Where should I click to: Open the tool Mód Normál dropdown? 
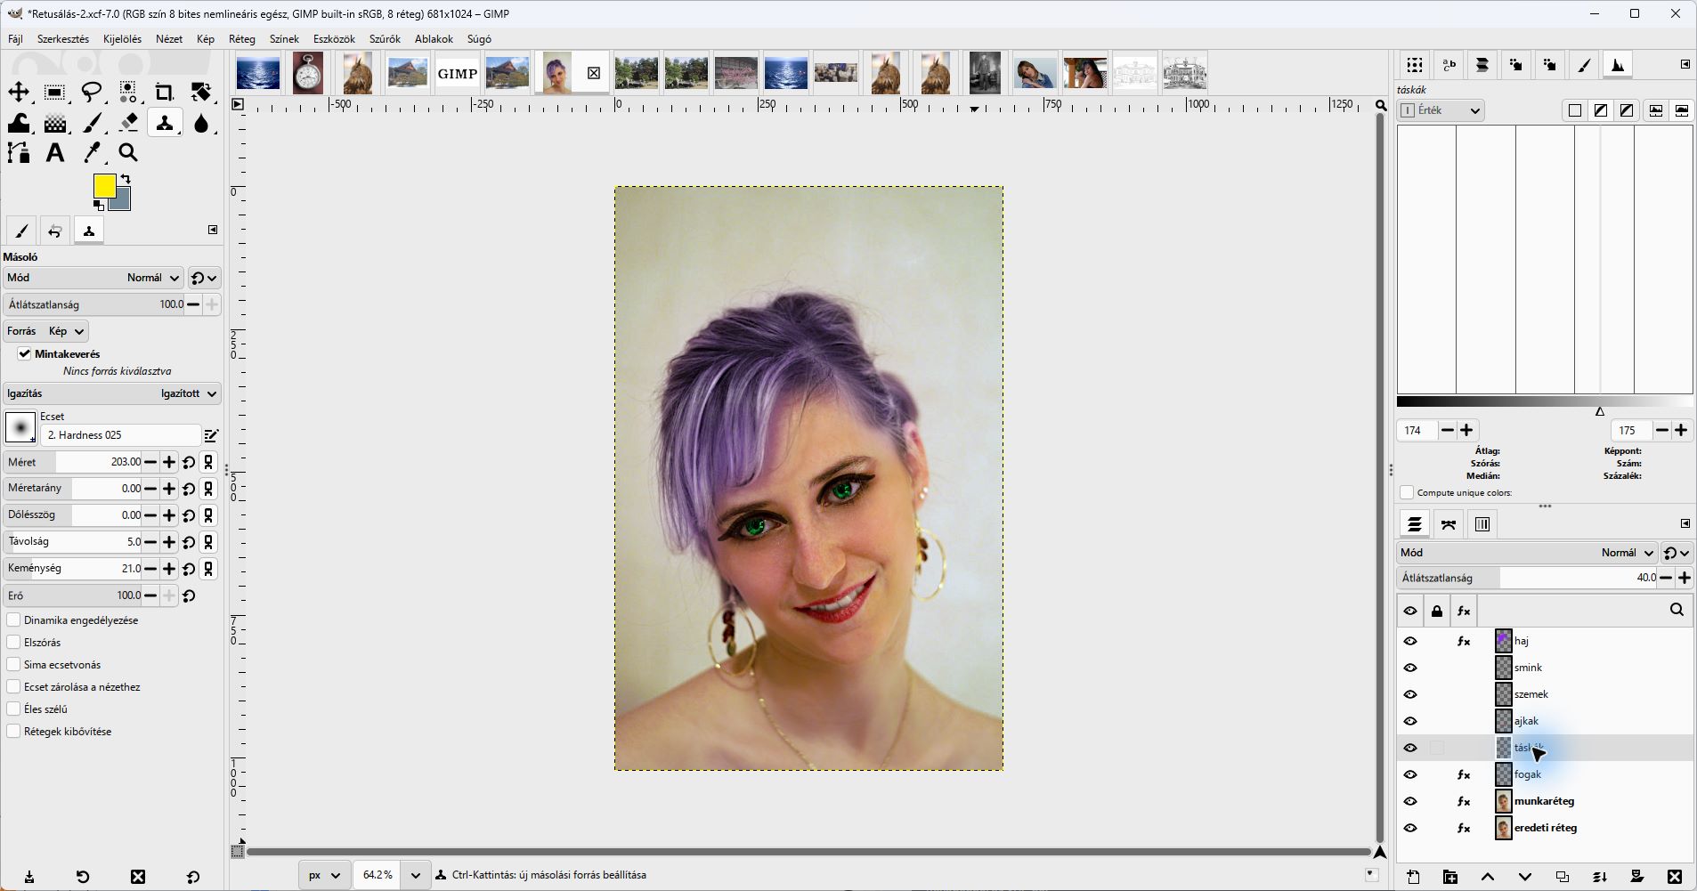(93, 278)
